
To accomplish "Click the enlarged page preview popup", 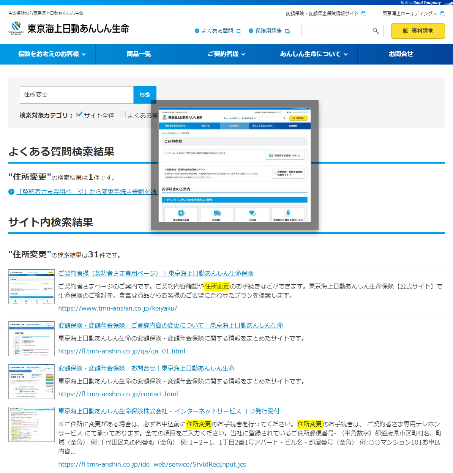I will pyautogui.click(x=235, y=165).
